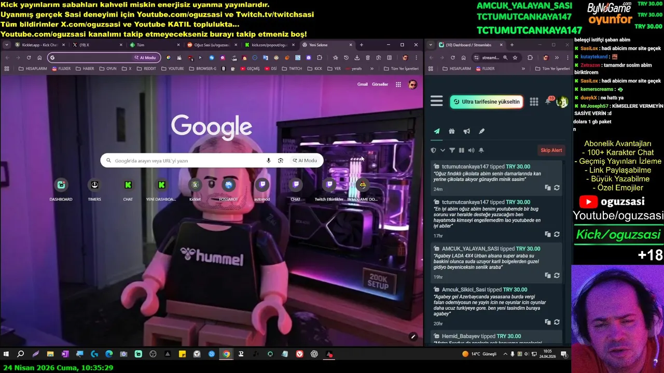Image resolution: width=664 pixels, height=373 pixels.
Task: Open new tab in left Chrome window
Action: tap(362, 45)
